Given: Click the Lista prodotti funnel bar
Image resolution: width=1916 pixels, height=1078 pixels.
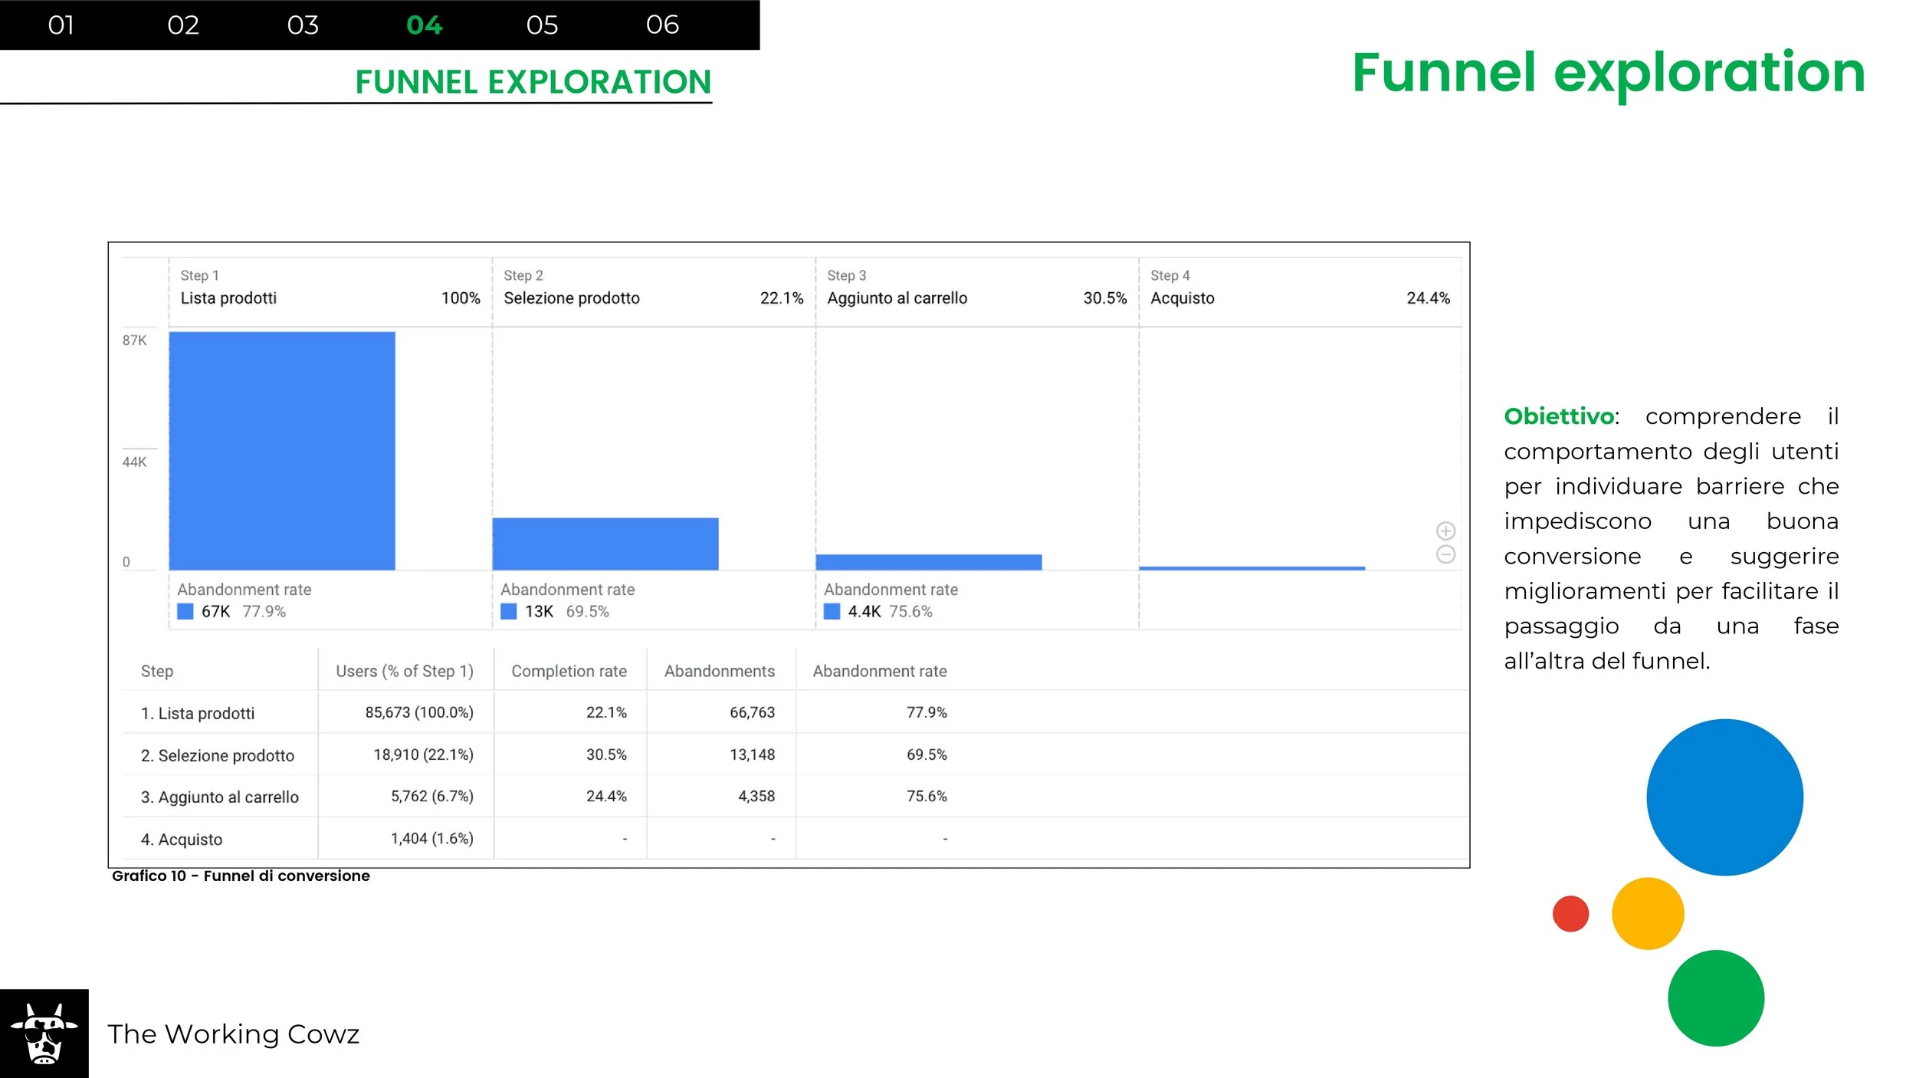Looking at the screenshot, I should coord(282,451).
